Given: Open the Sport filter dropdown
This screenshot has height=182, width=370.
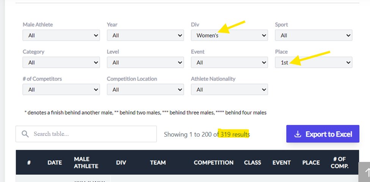Looking at the screenshot, I should (313, 35).
